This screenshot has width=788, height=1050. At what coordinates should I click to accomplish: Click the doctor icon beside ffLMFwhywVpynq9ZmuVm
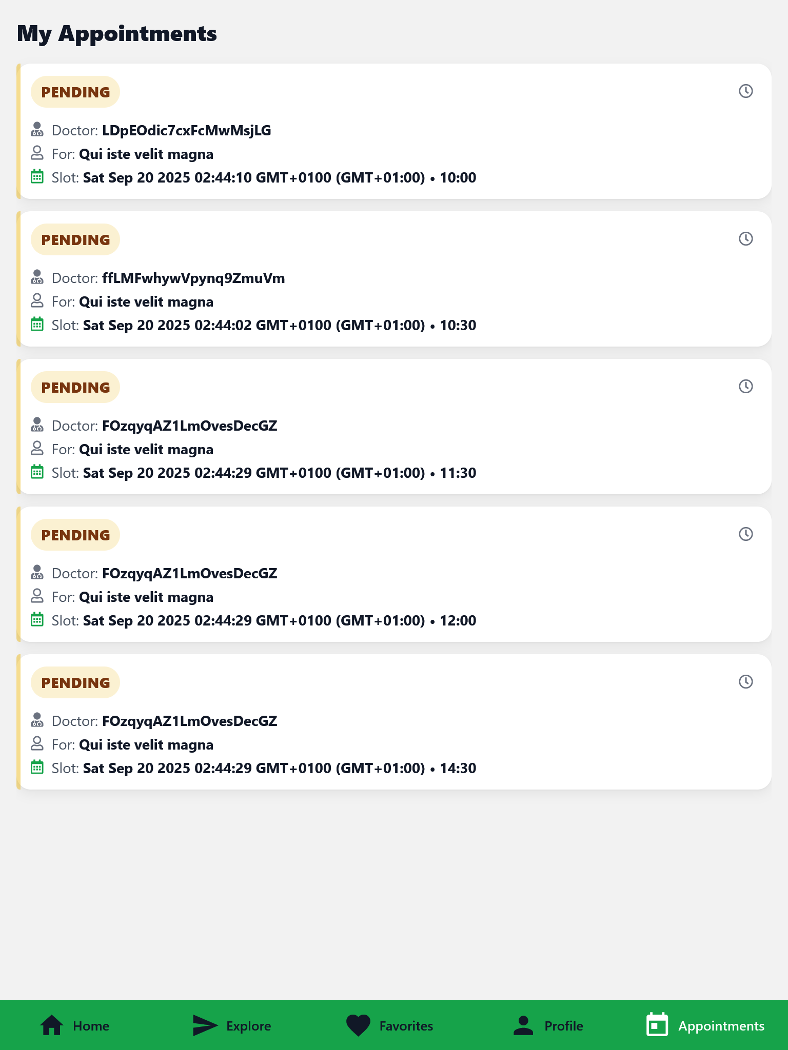pyautogui.click(x=37, y=277)
